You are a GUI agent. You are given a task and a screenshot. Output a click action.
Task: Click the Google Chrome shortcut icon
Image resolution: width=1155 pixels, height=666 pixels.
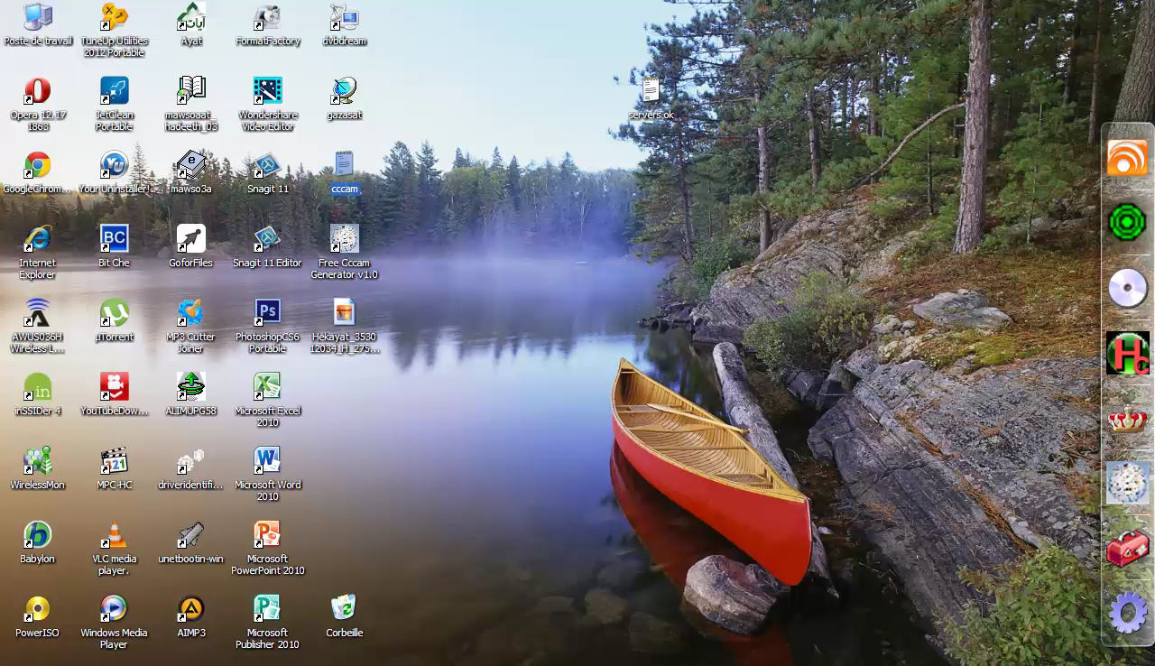37,165
